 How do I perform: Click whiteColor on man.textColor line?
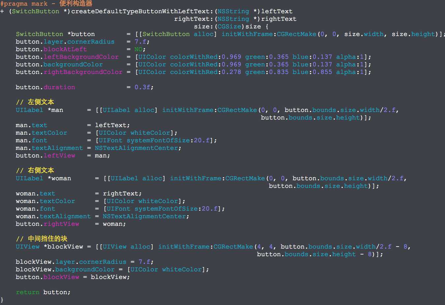tap(150, 133)
